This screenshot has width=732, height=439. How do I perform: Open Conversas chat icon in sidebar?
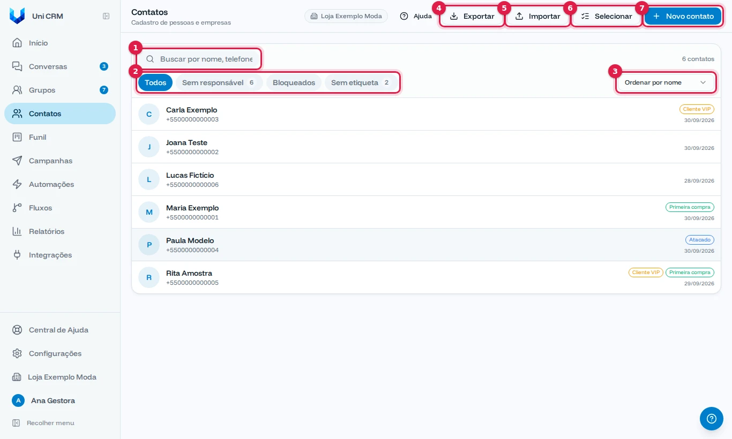coord(17,66)
